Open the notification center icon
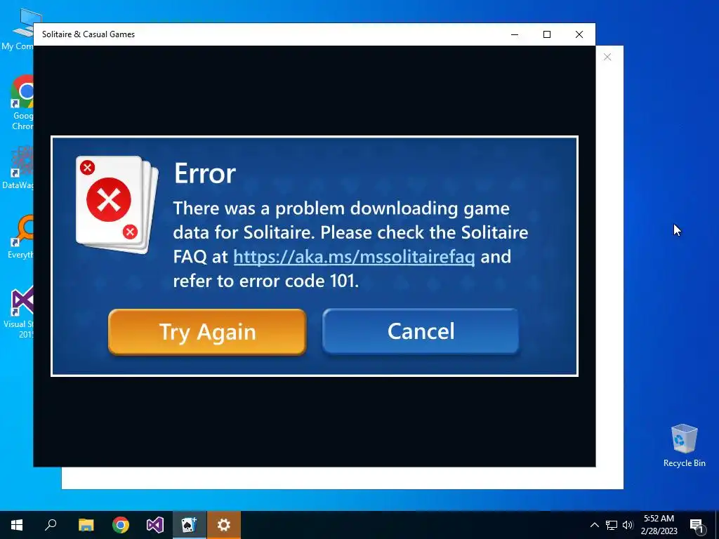 point(697,526)
